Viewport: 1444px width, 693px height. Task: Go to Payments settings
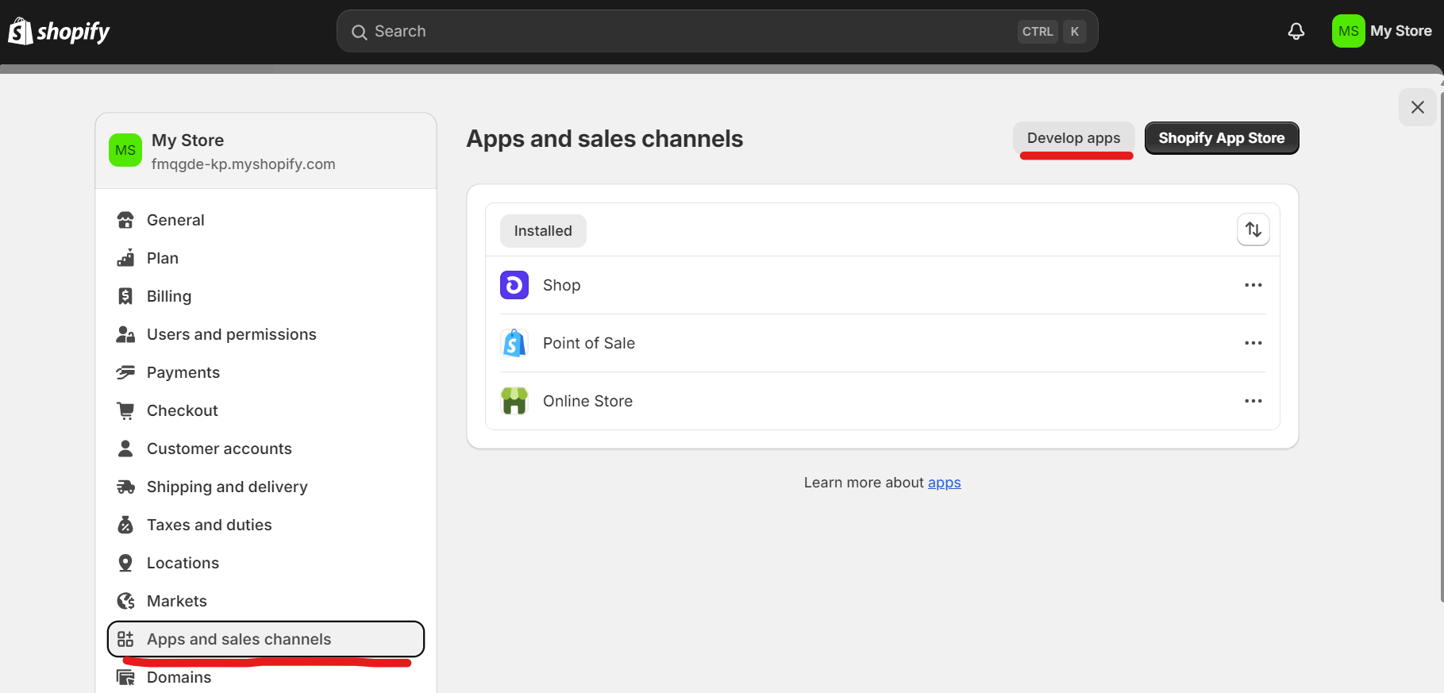(266, 372)
